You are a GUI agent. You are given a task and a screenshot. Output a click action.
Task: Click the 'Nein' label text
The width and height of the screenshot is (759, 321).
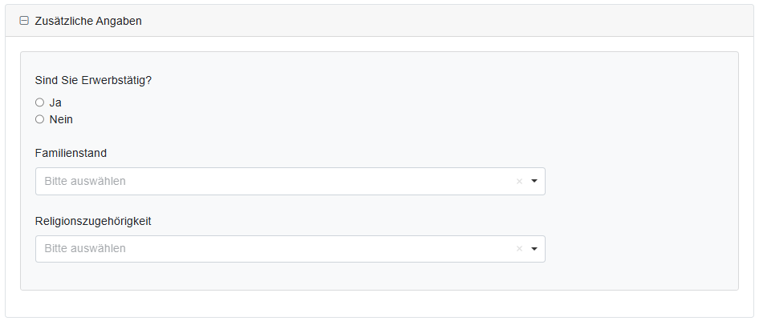[x=61, y=119]
